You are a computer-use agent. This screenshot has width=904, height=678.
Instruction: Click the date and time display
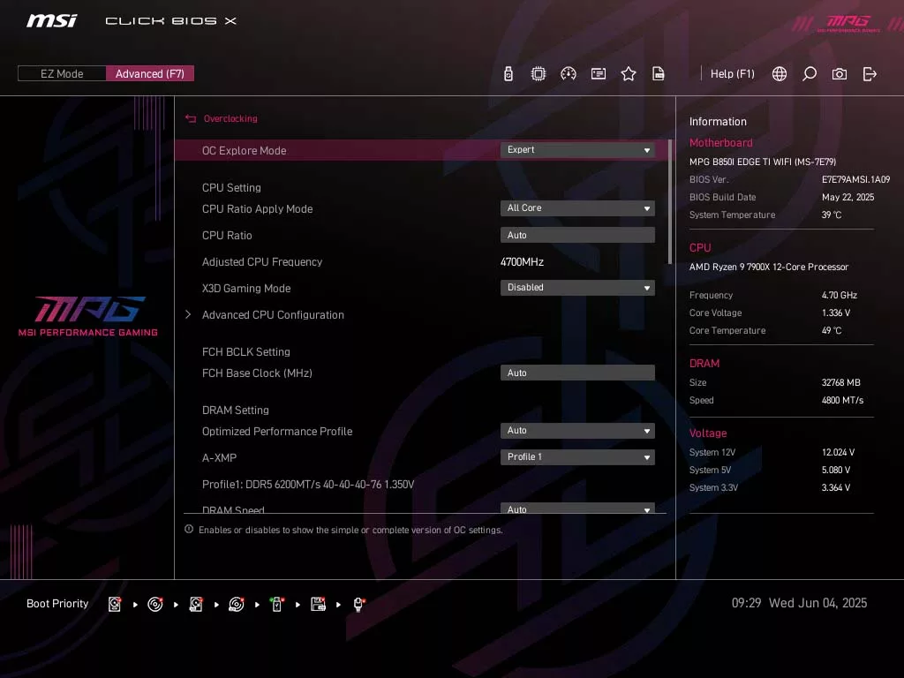click(x=799, y=603)
